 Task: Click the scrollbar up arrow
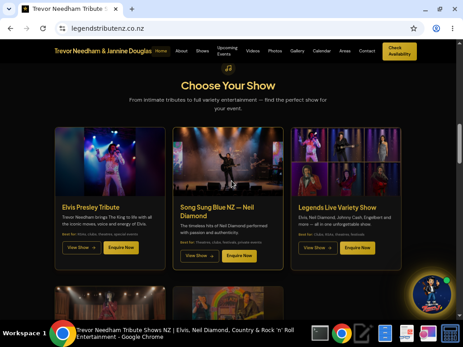459,43
